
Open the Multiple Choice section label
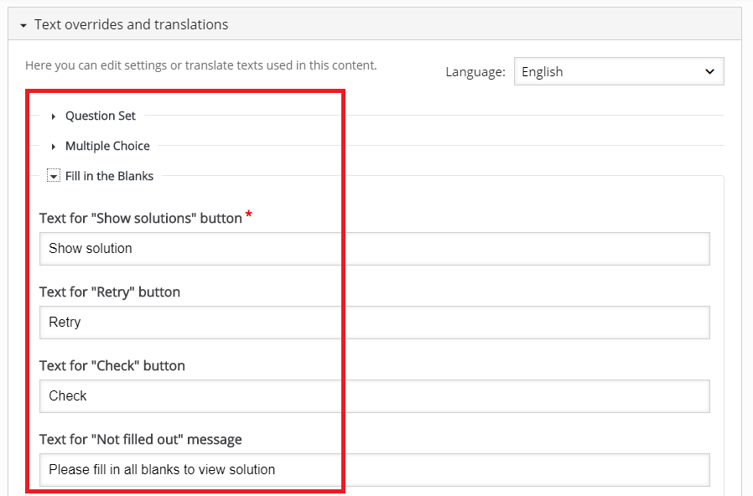107,146
